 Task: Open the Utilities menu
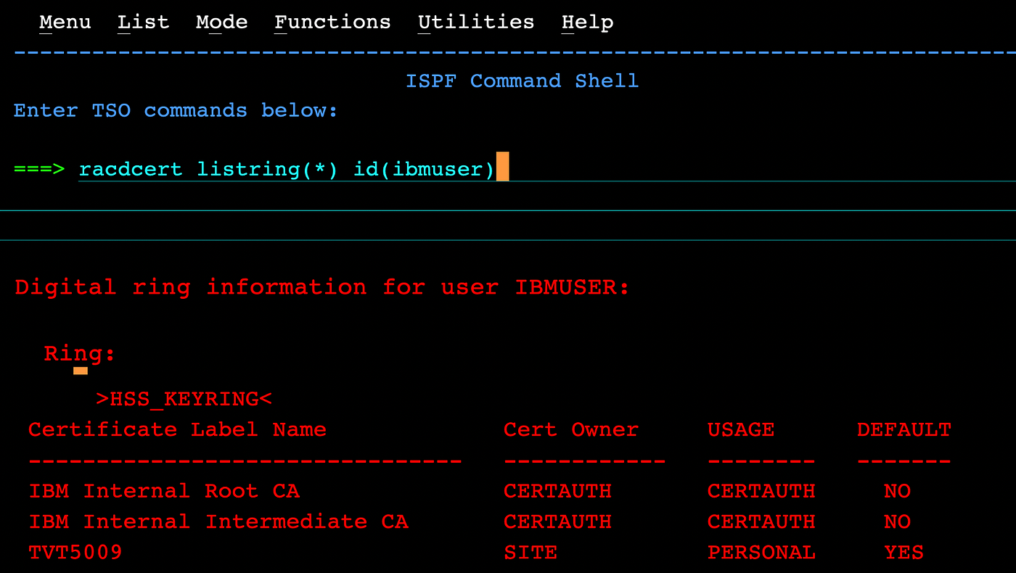(476, 22)
